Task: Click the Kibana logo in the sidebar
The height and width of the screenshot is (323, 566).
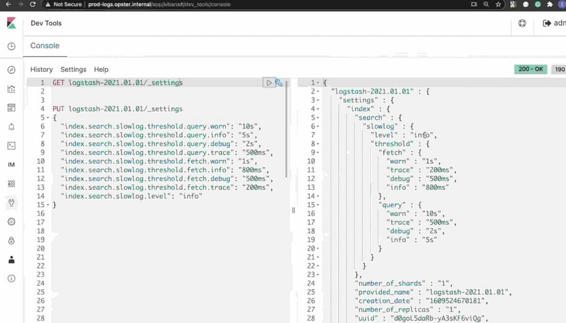Action: [11, 23]
